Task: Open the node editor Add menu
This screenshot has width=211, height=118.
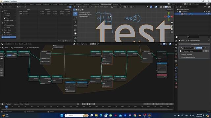Action: 25,44
